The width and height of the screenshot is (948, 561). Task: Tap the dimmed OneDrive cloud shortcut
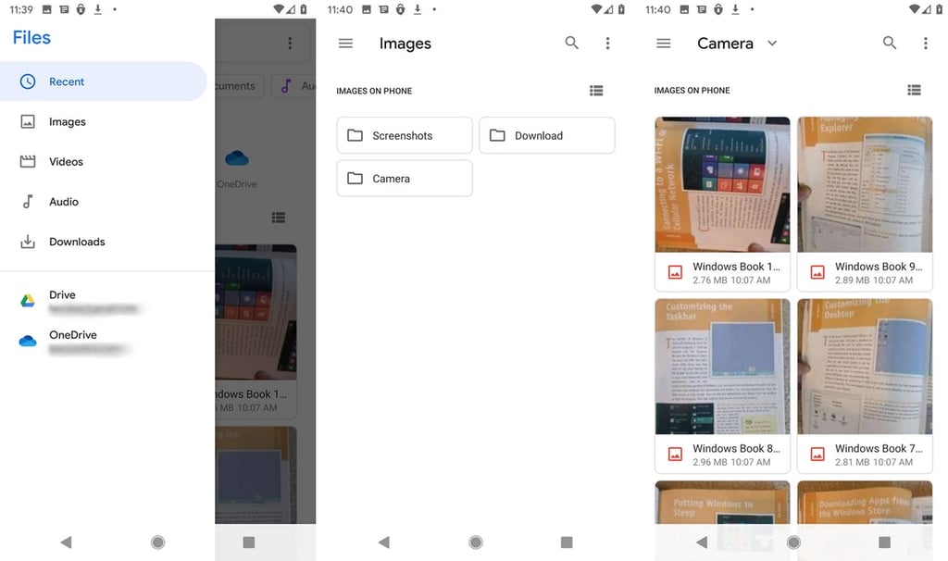click(x=237, y=158)
